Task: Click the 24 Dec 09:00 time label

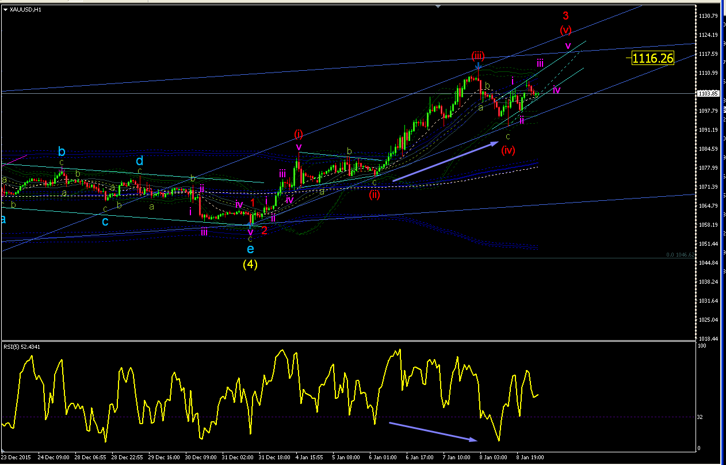Action: tap(52, 458)
